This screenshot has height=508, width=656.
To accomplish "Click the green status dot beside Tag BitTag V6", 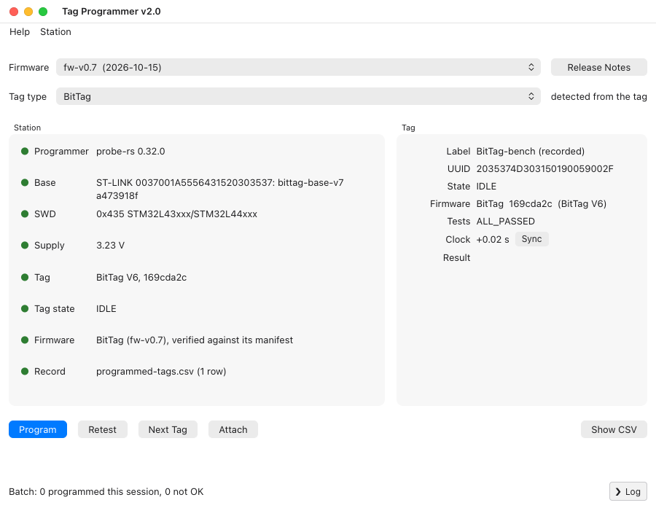I will (25, 277).
